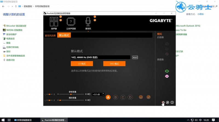Decrease dB gain with stepper down arrow

point(103,95)
